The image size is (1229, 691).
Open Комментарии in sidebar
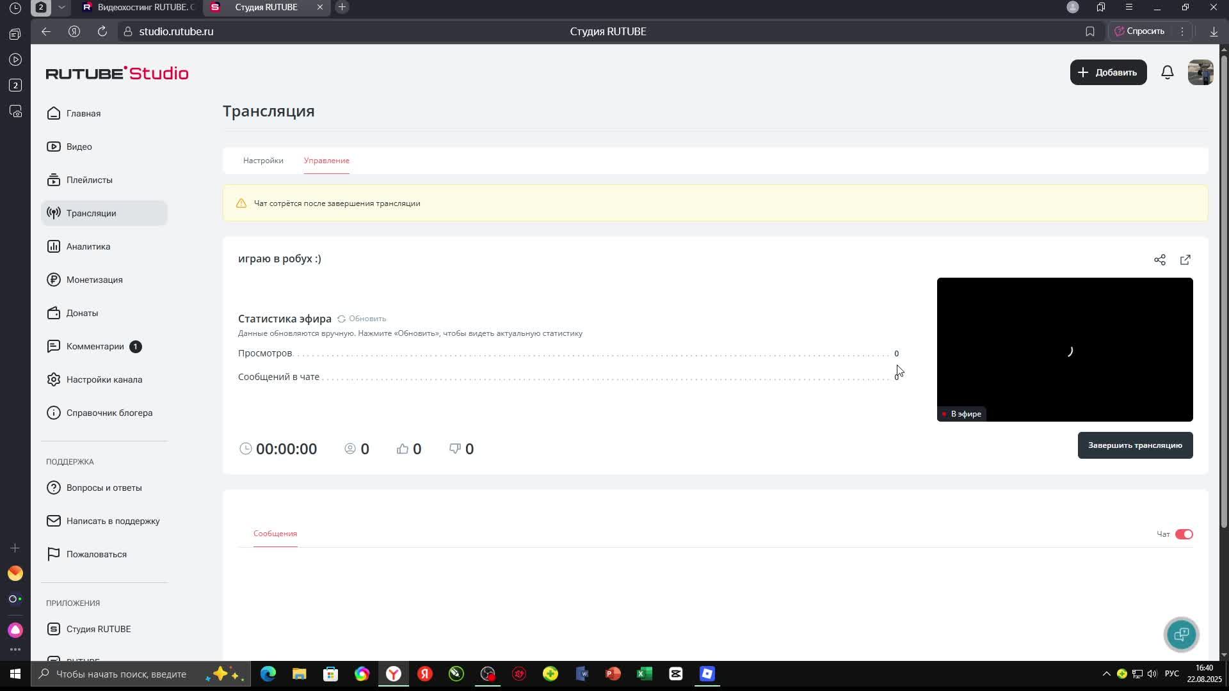coord(95,346)
